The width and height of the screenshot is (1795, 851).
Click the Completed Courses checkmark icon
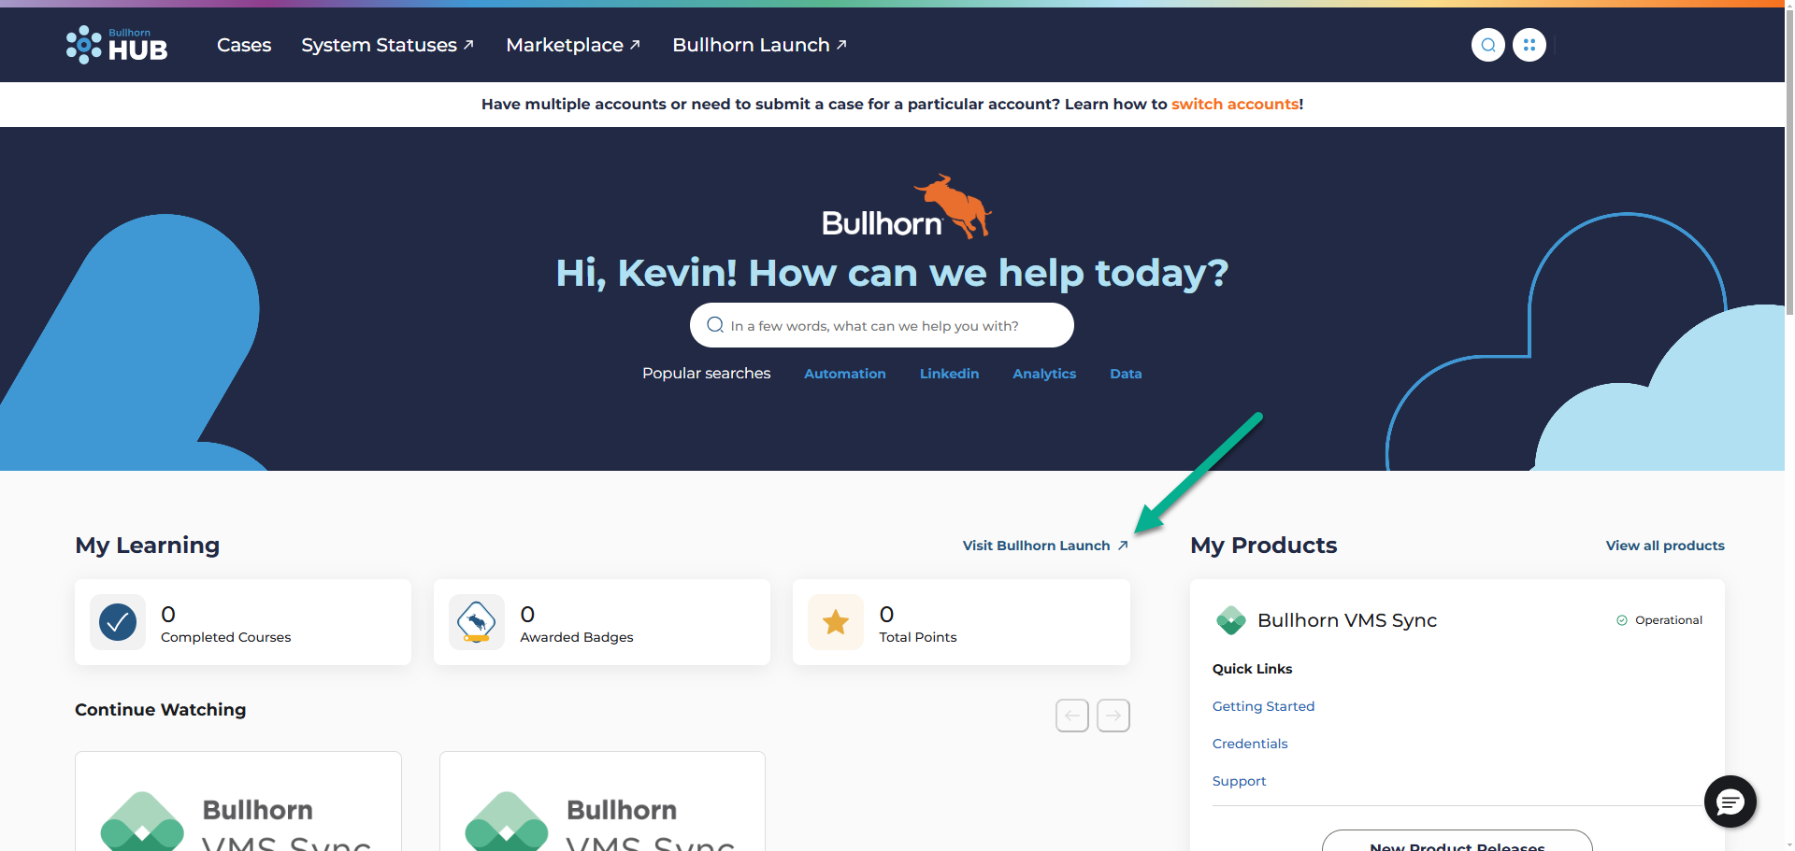118,622
